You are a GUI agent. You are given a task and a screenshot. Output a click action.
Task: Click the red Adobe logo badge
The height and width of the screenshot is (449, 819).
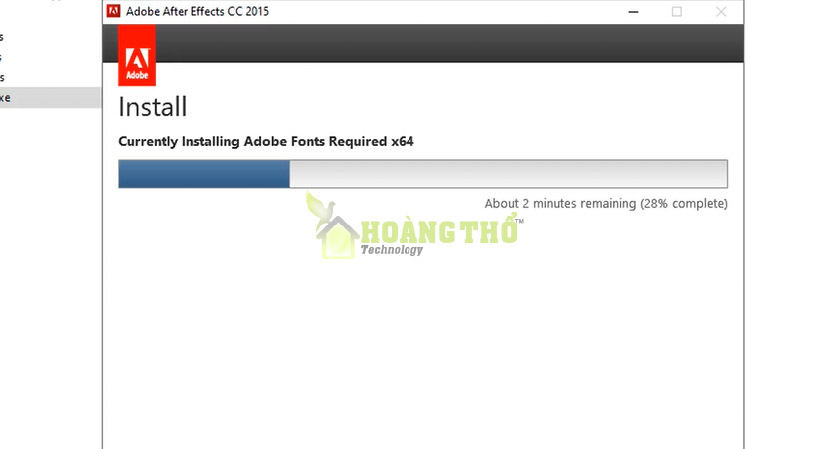(137, 55)
